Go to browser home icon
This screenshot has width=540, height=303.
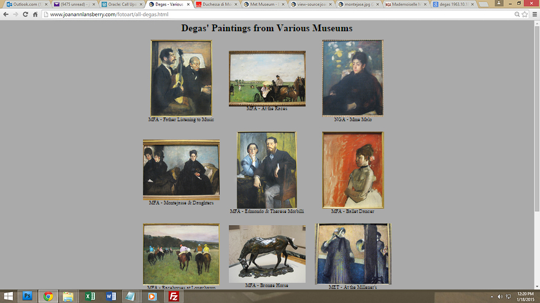[35, 15]
